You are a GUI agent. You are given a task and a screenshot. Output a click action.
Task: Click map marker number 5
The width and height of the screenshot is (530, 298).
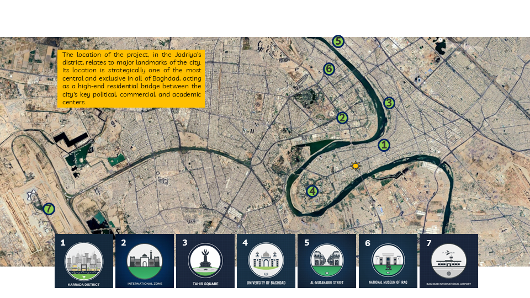click(x=338, y=41)
